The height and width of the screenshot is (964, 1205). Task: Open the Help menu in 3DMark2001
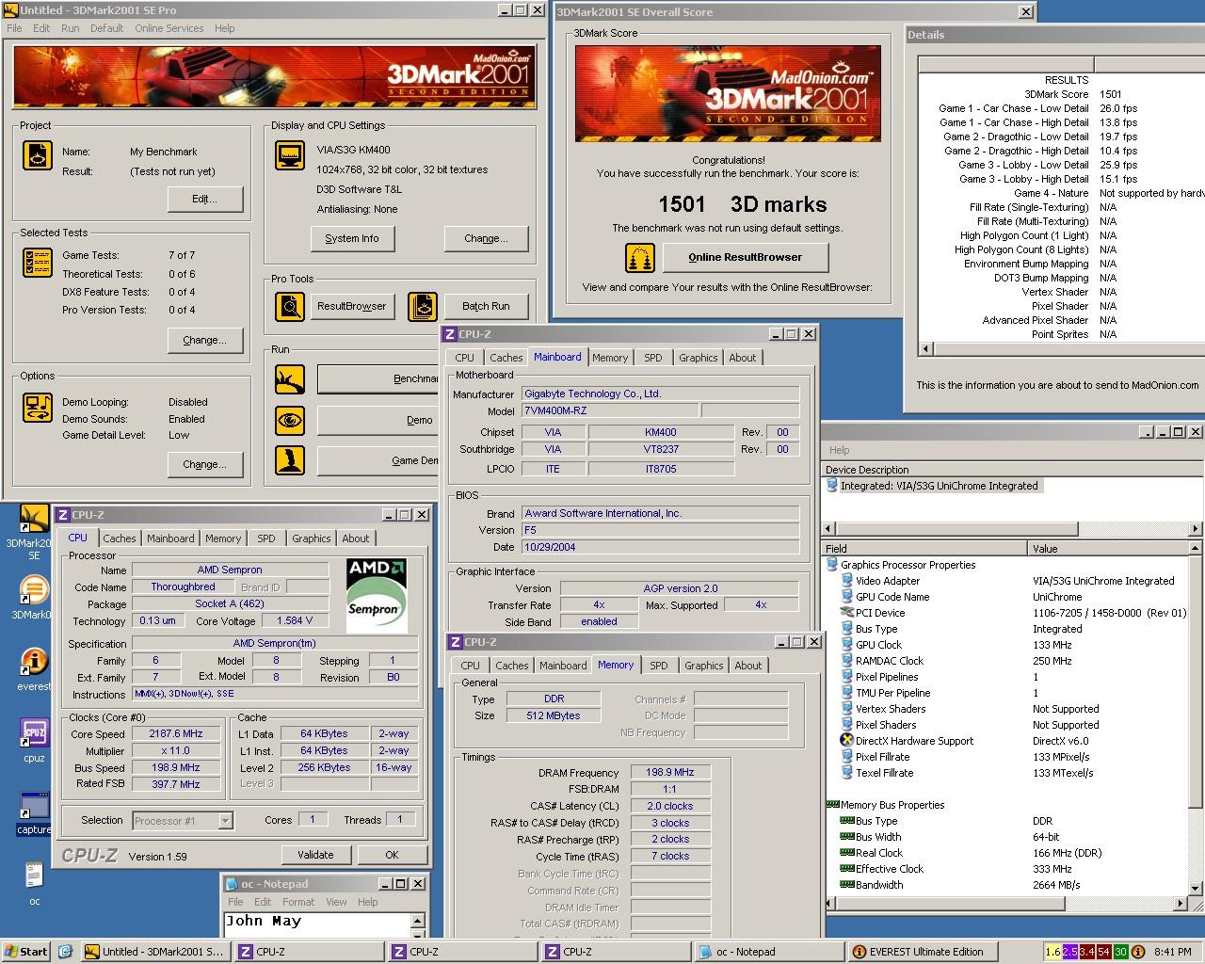tap(224, 28)
